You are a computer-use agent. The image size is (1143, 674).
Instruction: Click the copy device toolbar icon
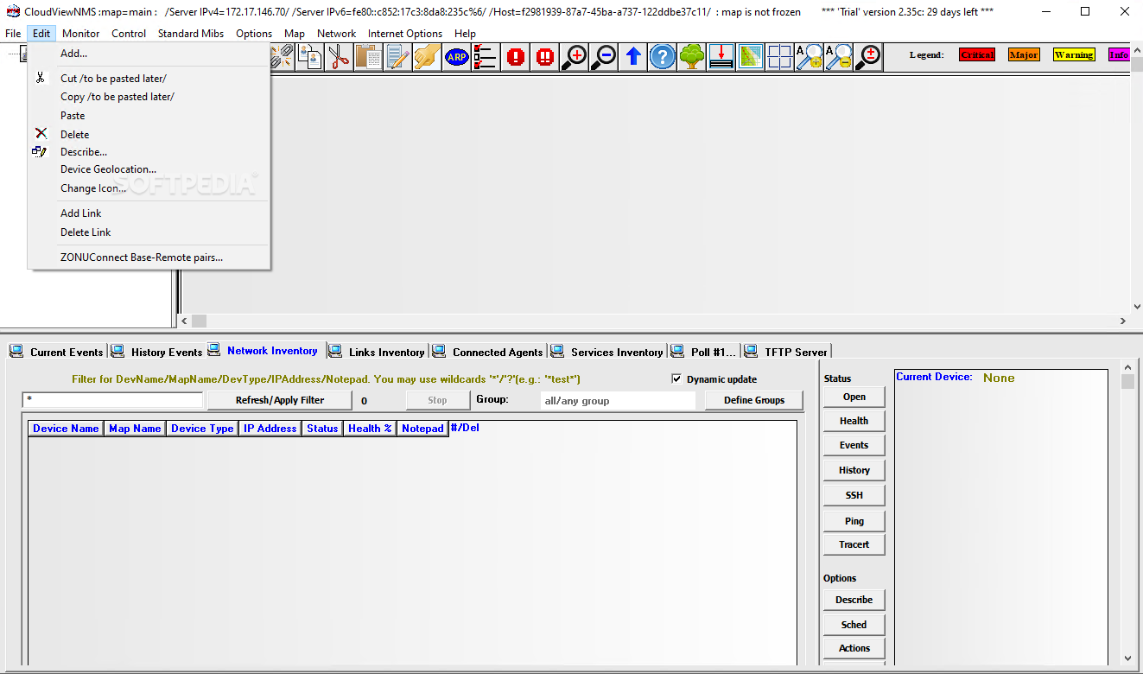pos(309,57)
